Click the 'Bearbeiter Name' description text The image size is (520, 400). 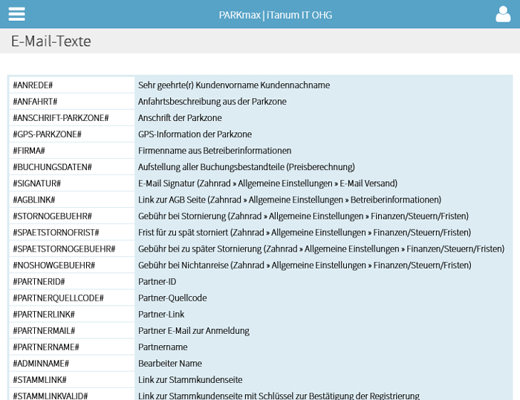click(170, 364)
